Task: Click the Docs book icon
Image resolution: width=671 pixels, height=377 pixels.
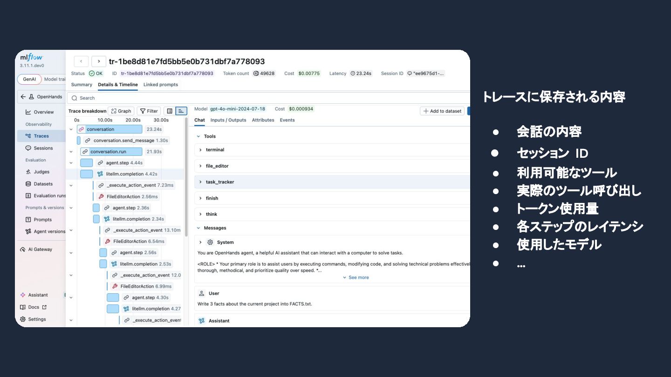Action: [x=23, y=307]
